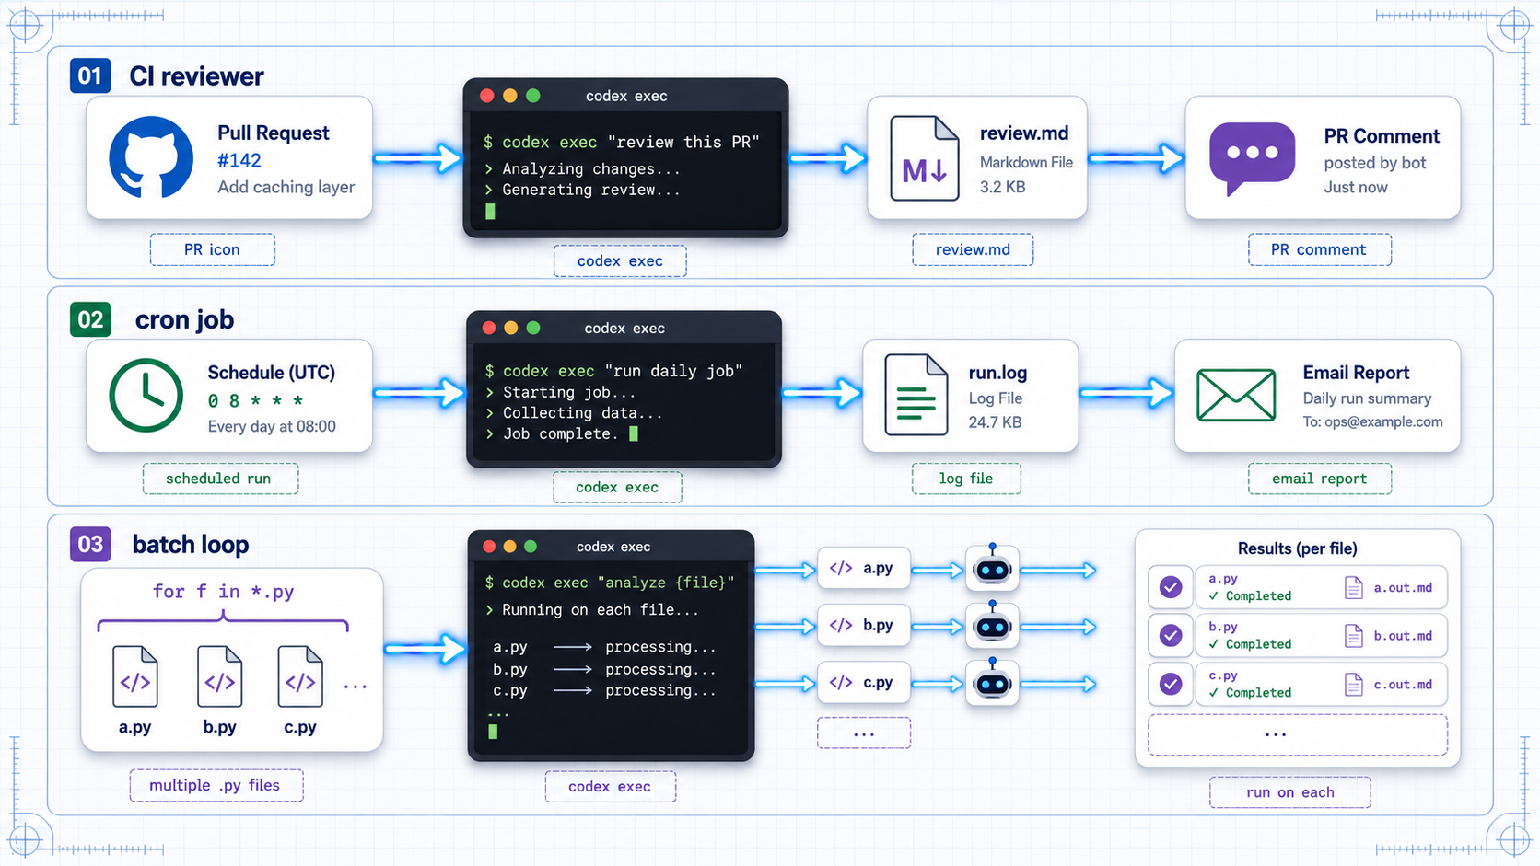Click the 'Add caching layer' PR title

coord(286,187)
